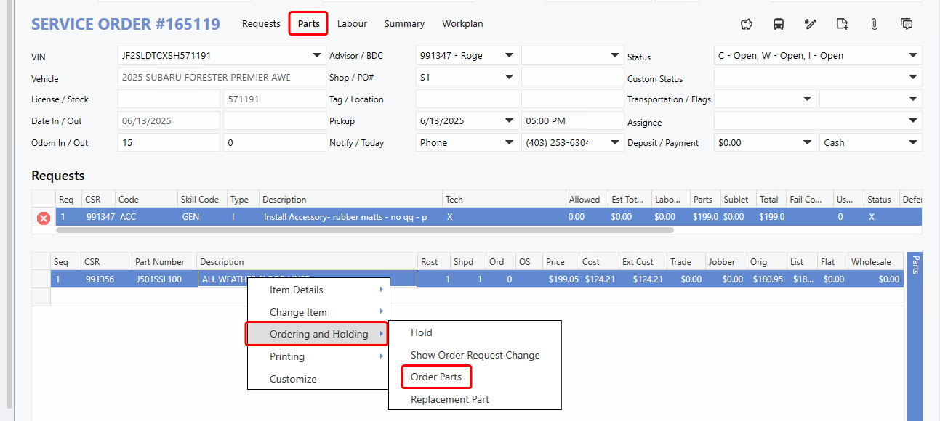Click the Requests grid horizontal scrollbar
The height and width of the screenshot is (421, 940).
(363, 230)
